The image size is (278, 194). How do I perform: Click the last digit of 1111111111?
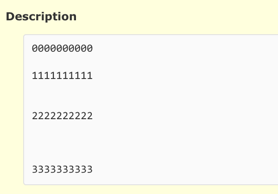(89, 76)
